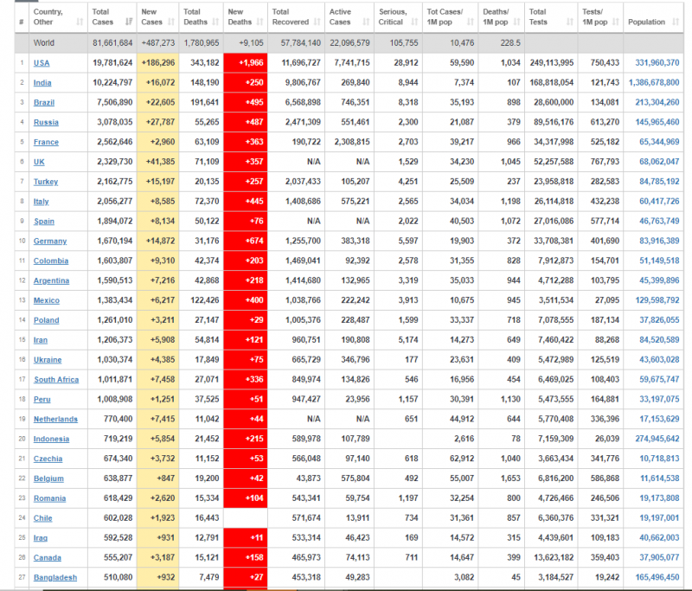This screenshot has width=692, height=591.
Task: Sort table by Active Cases arrow icon
Action: [x=366, y=22]
